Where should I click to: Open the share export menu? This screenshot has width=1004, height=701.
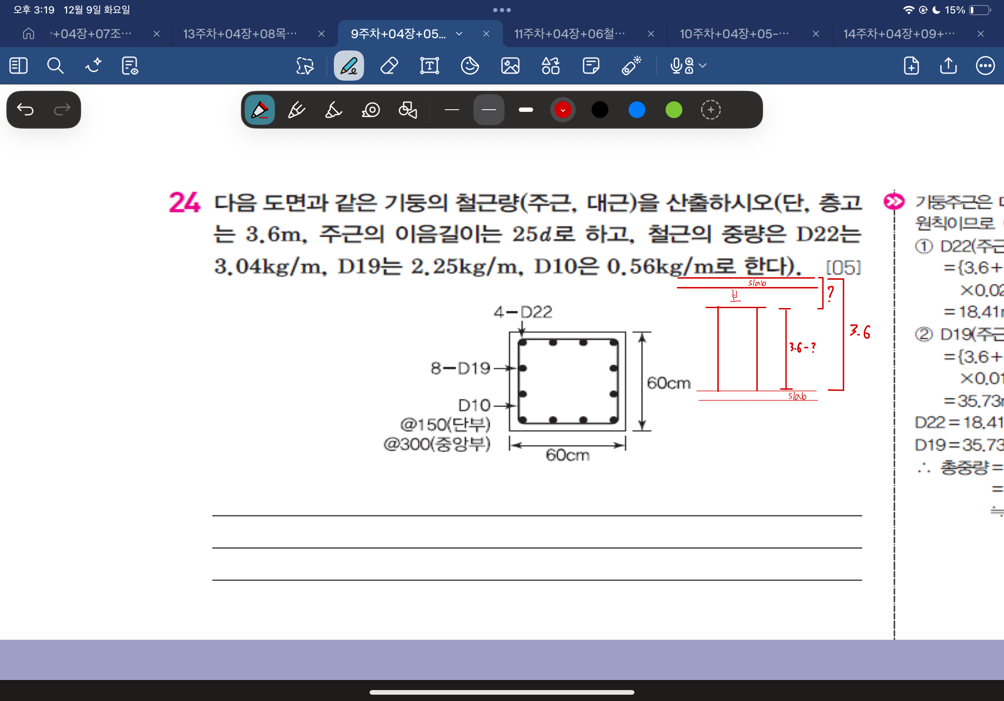948,66
